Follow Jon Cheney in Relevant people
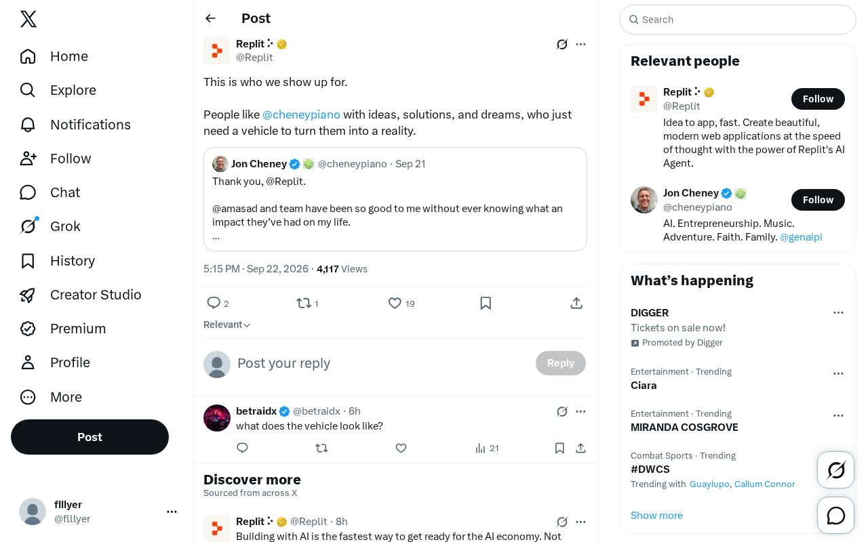 point(818,200)
